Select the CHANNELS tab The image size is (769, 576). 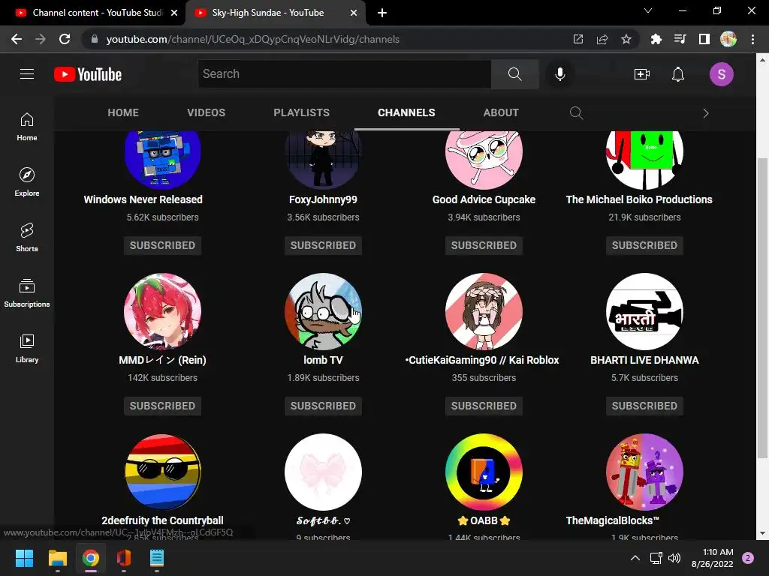pyautogui.click(x=406, y=112)
